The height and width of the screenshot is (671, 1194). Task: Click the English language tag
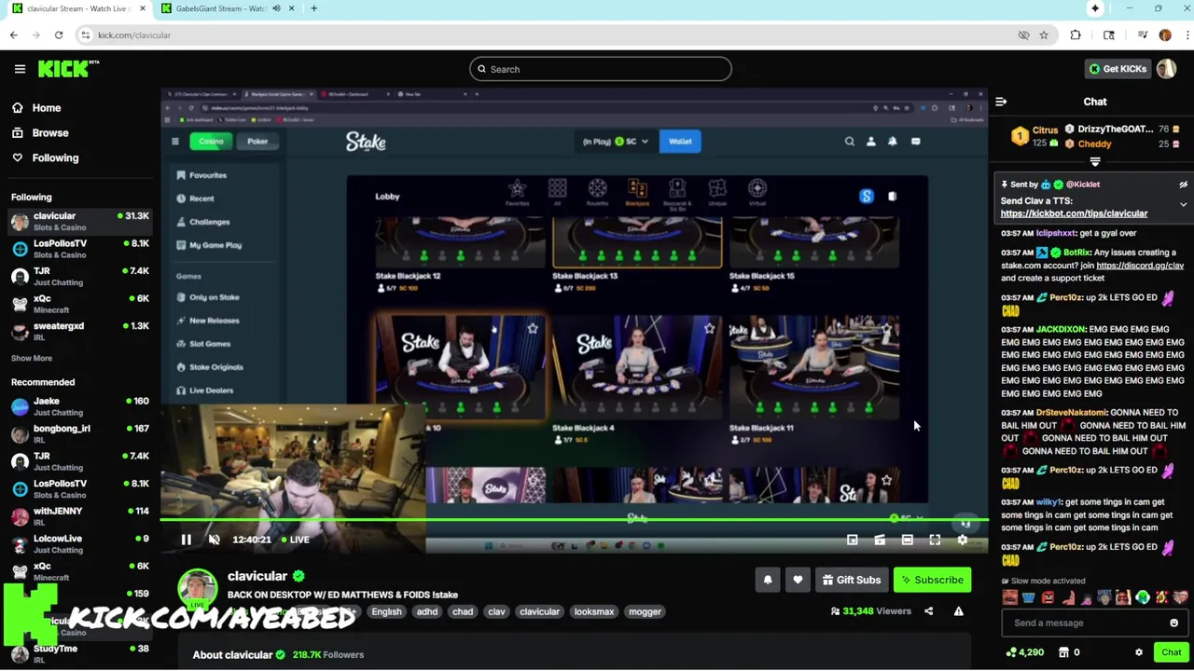coord(386,611)
